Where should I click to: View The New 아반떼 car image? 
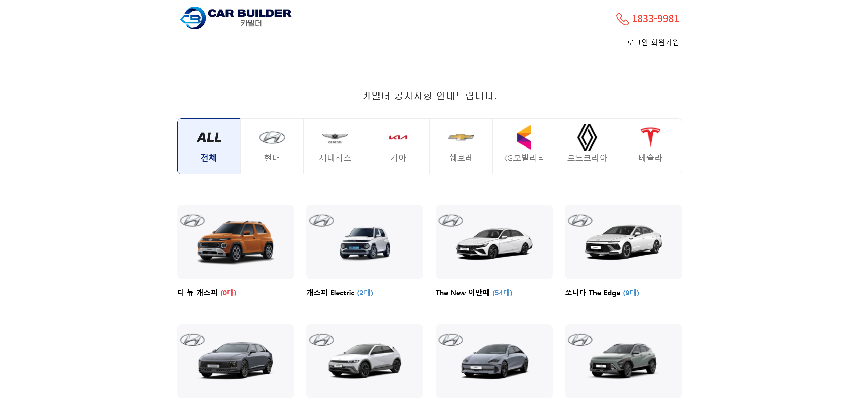pos(494,242)
